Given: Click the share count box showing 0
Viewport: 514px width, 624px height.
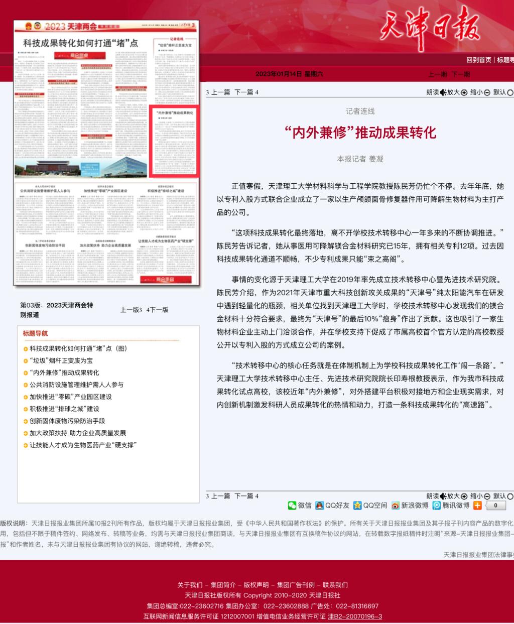Looking at the screenshot, I should [x=495, y=506].
